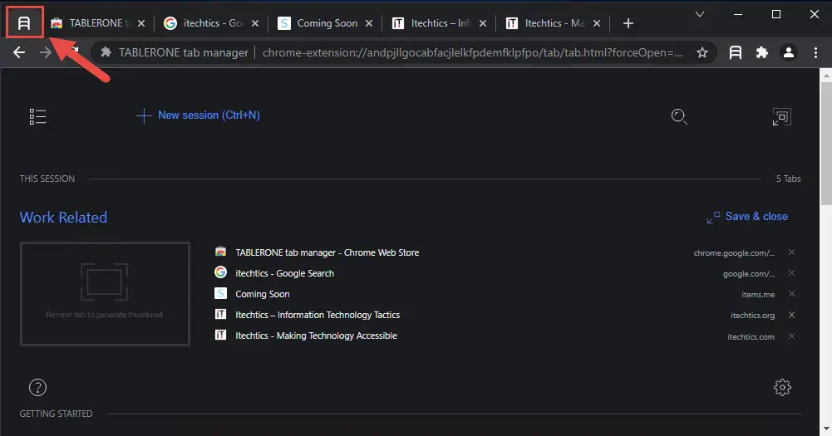Open the search magnifier in TABLERONE
832x436 pixels.
(679, 116)
